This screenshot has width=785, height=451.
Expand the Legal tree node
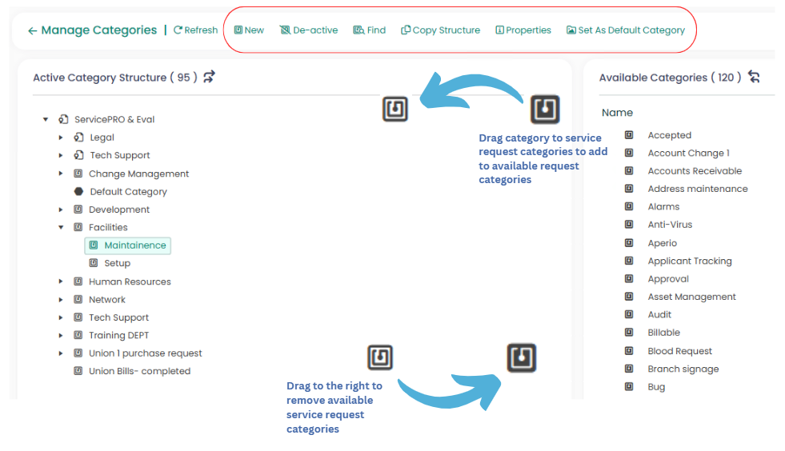click(61, 138)
